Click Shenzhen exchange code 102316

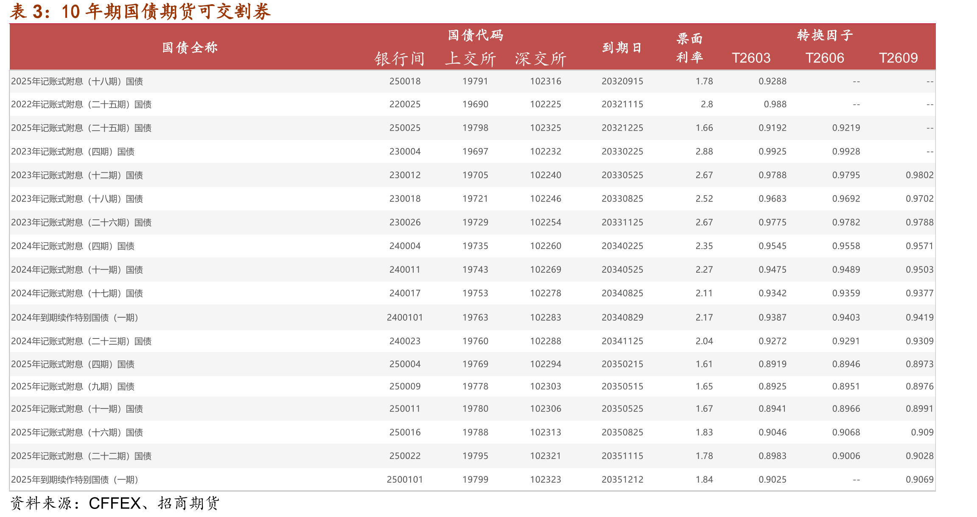[x=546, y=81]
